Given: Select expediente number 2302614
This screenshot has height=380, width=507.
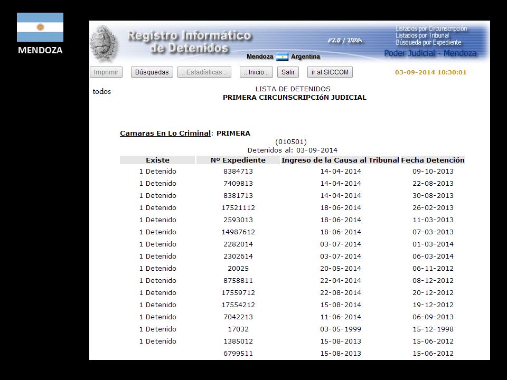Looking at the screenshot, I should (x=238, y=256).
